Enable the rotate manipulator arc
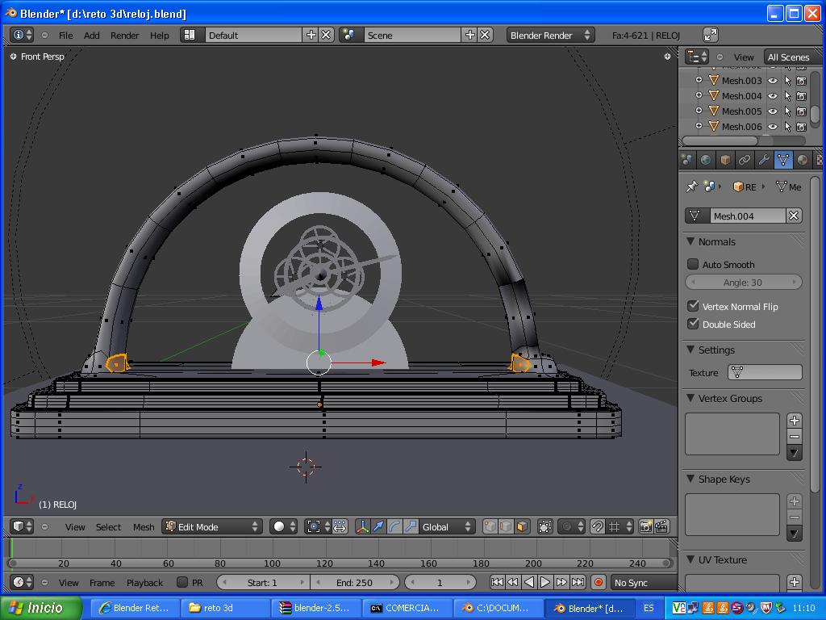The width and height of the screenshot is (826, 620). tap(394, 526)
